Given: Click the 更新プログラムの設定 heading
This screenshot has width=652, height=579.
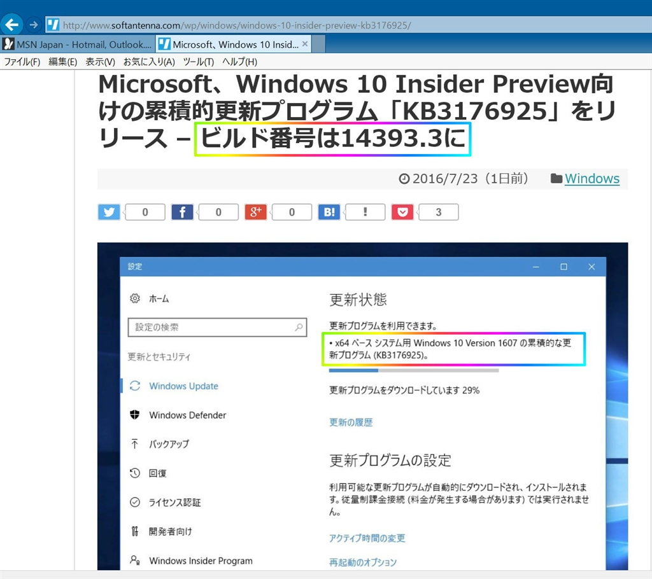Looking at the screenshot, I should (390, 460).
